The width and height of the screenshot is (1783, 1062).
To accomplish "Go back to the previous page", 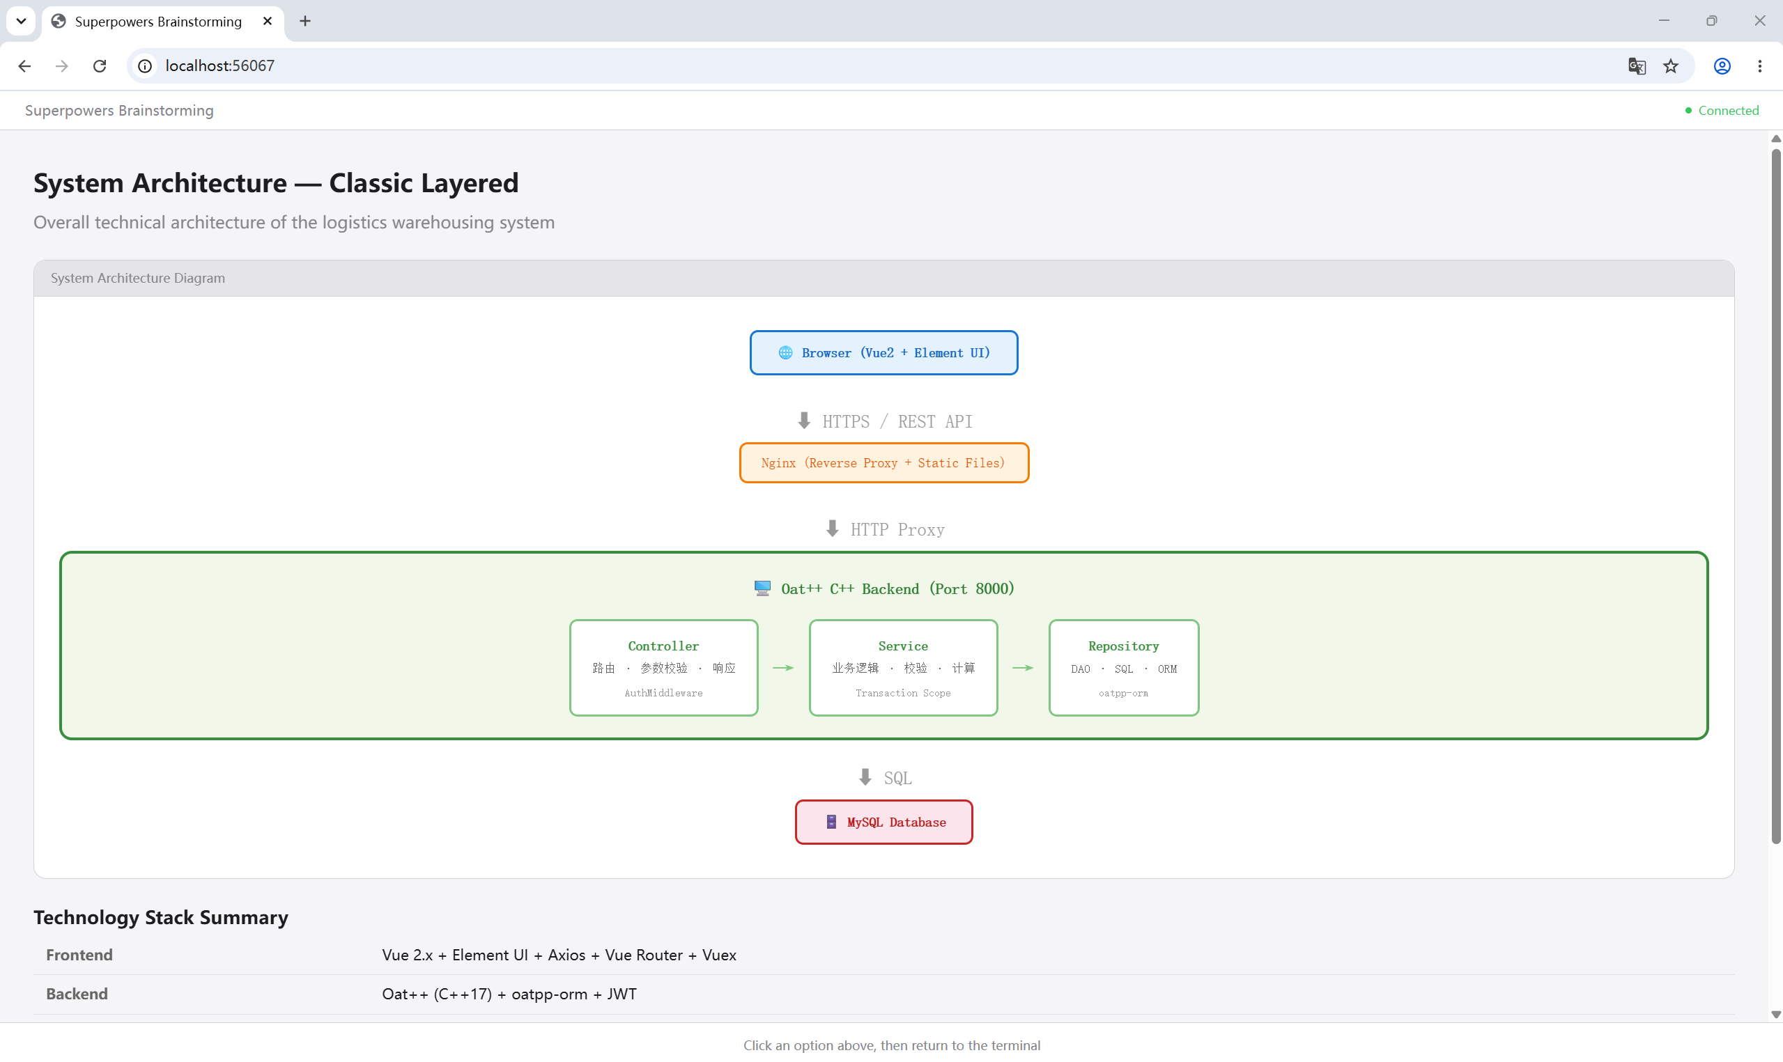I will [24, 66].
